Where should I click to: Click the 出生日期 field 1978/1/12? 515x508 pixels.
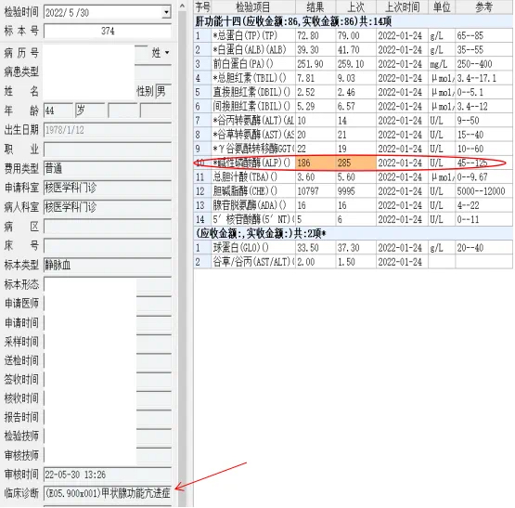coord(108,130)
